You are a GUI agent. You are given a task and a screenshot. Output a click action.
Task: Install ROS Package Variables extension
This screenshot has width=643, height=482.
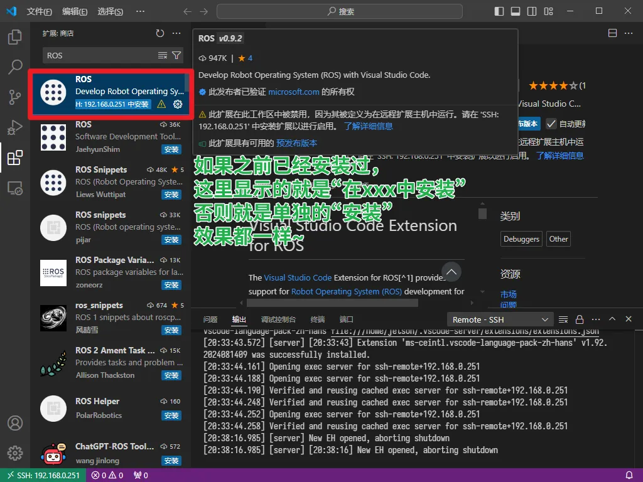pos(171,285)
